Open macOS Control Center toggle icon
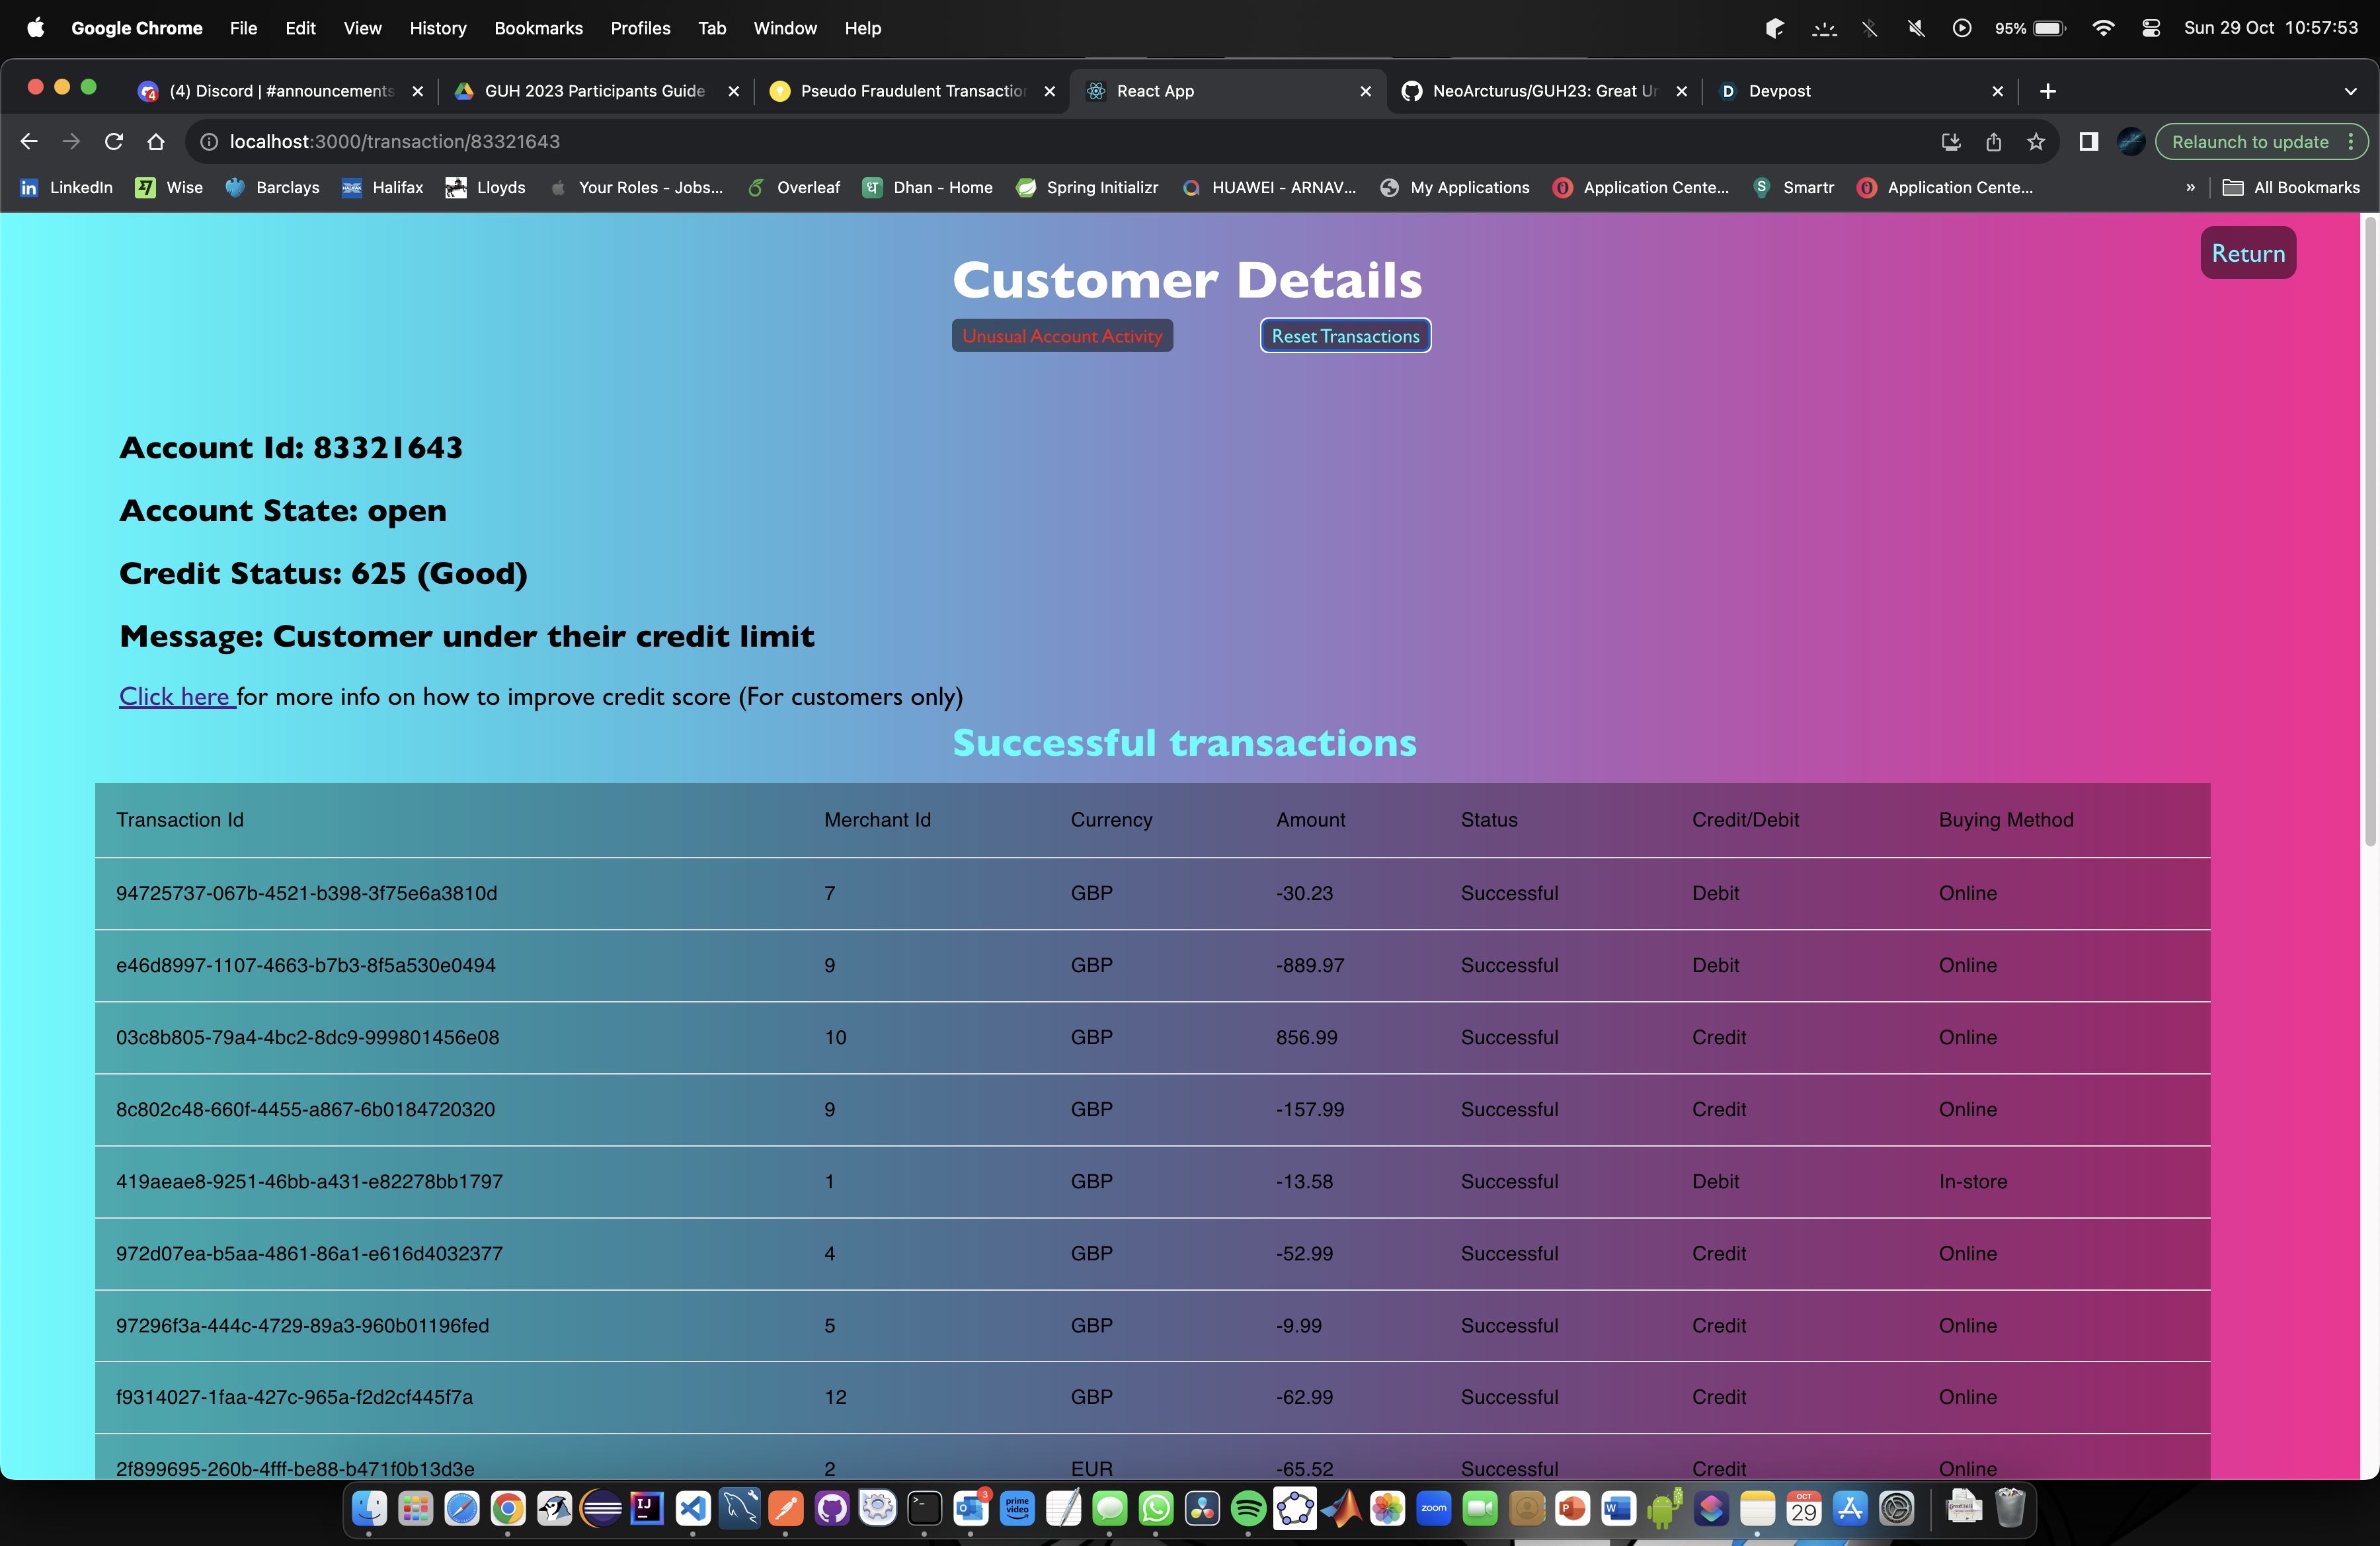 2150,28
